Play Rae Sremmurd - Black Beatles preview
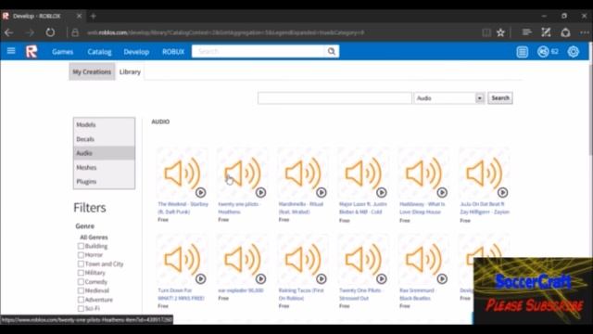The width and height of the screenshot is (593, 334). 442,279
